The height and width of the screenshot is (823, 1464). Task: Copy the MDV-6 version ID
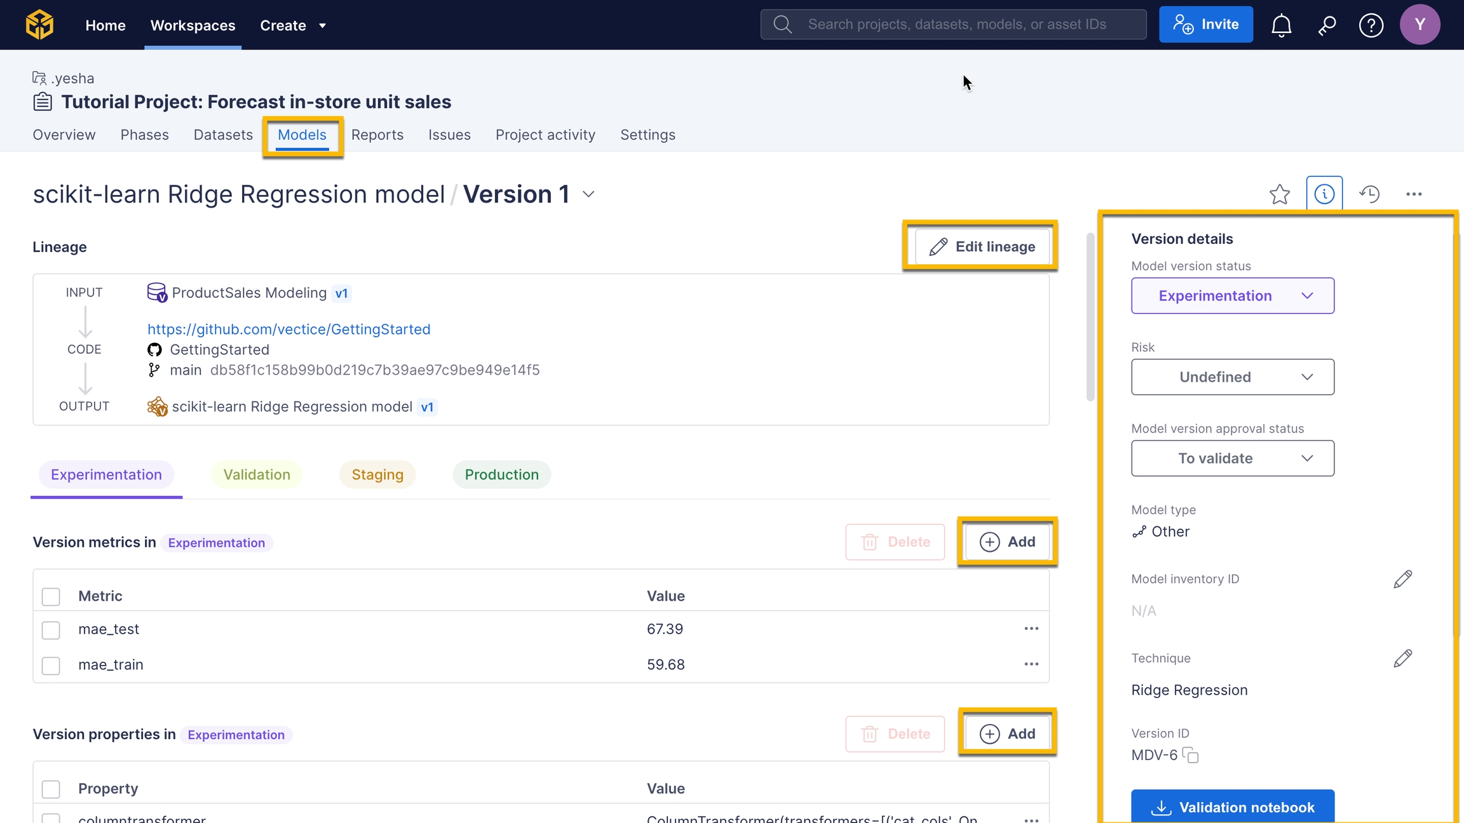(x=1191, y=755)
